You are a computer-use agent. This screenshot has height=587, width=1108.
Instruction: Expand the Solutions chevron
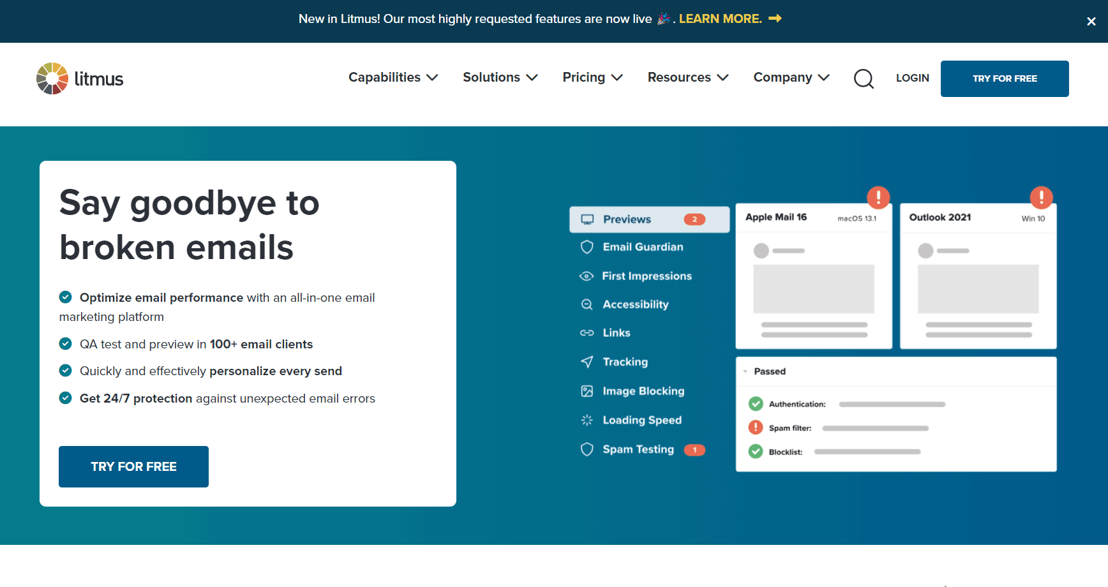pos(532,78)
